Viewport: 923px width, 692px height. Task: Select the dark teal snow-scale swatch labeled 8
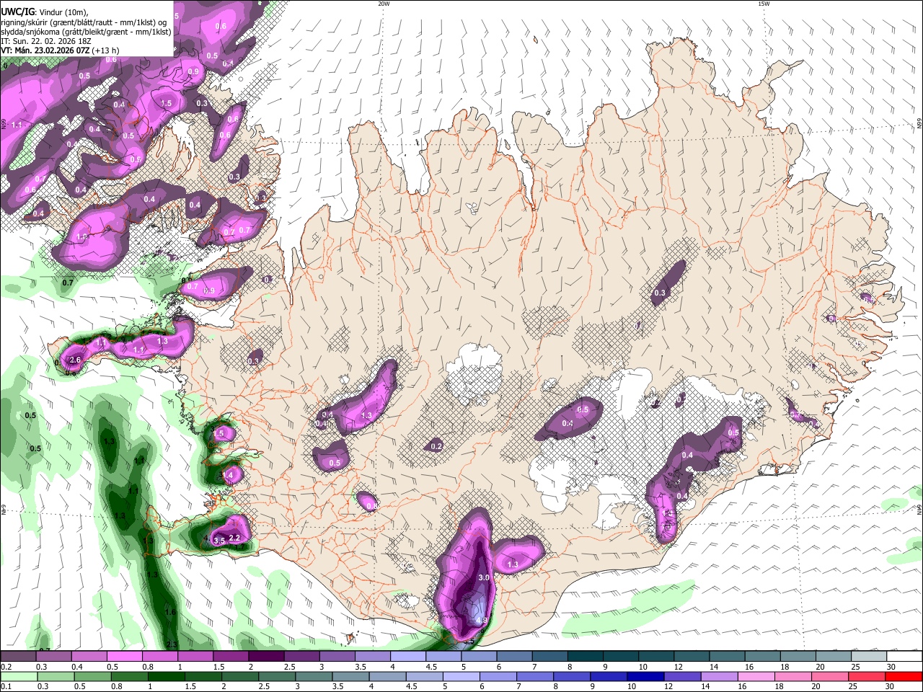(x=586, y=657)
